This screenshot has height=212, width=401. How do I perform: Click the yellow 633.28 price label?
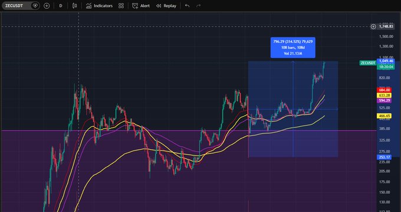(384, 95)
